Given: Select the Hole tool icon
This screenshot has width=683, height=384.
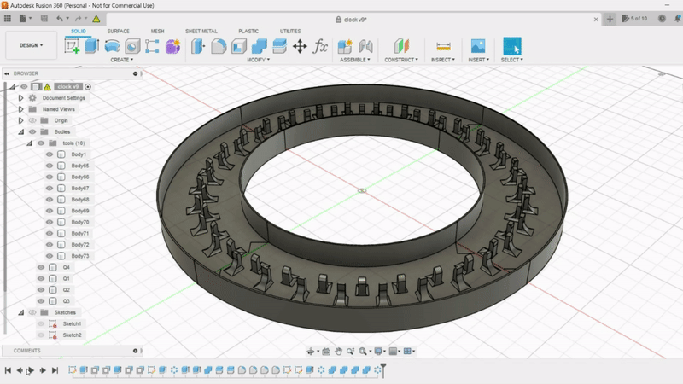Looking at the screenshot, I should (x=132, y=46).
